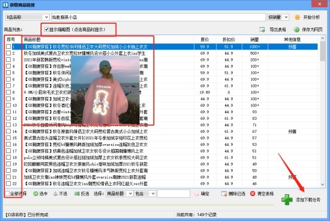Check the row 2 checkbox

click(8, 53)
